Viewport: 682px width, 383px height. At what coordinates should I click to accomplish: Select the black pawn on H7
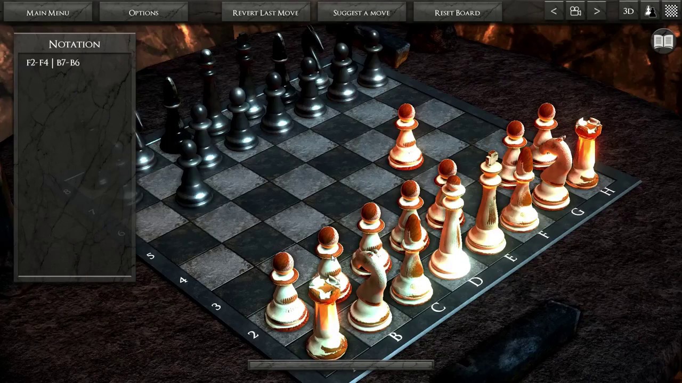coord(372,60)
